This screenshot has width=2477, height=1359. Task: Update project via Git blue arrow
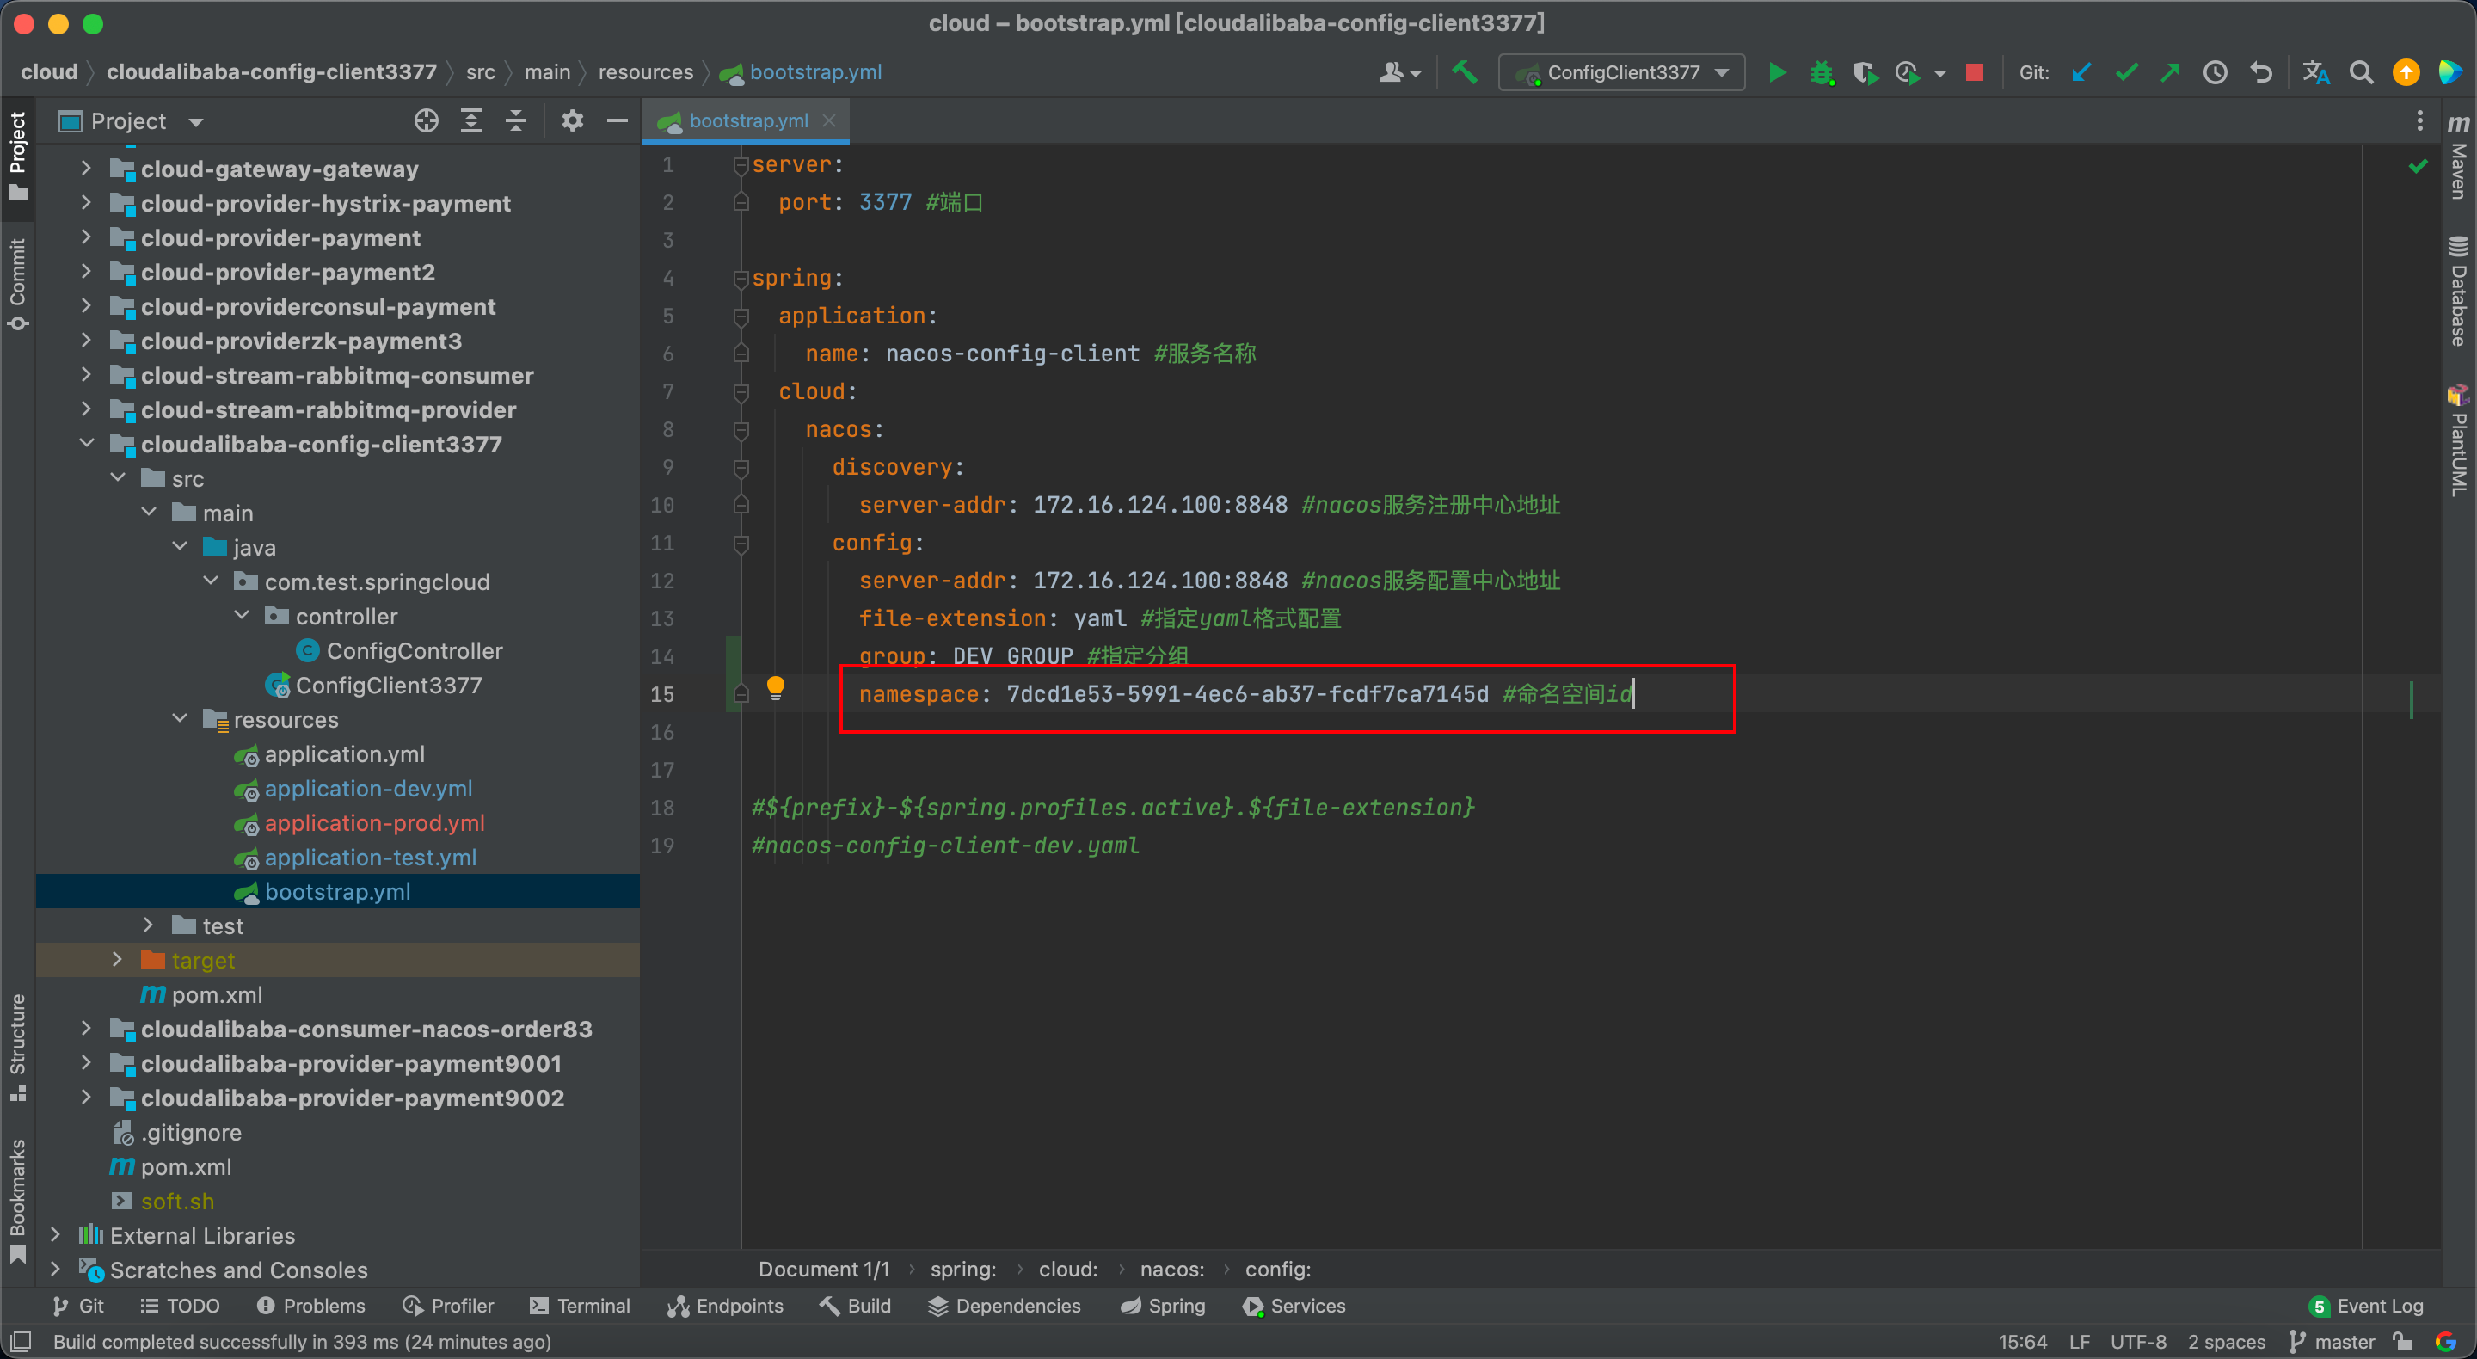click(x=2081, y=72)
